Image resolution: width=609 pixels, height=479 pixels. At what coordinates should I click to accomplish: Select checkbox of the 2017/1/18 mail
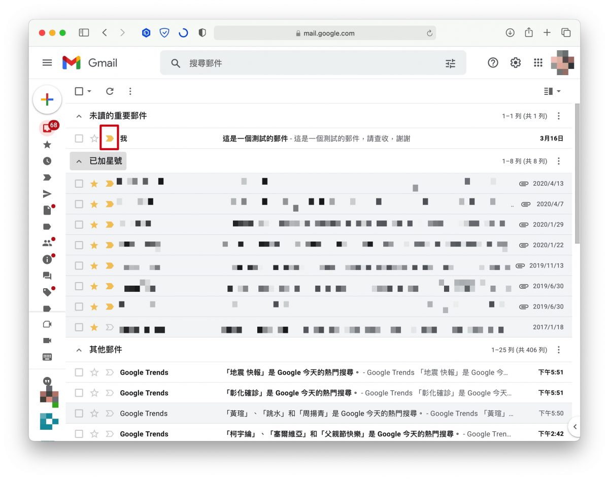pos(79,327)
